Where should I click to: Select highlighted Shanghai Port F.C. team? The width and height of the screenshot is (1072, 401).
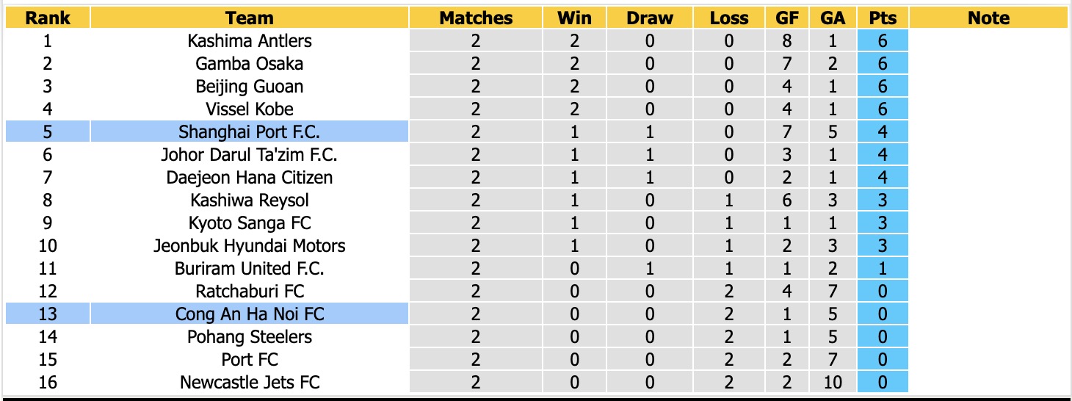pos(250,132)
